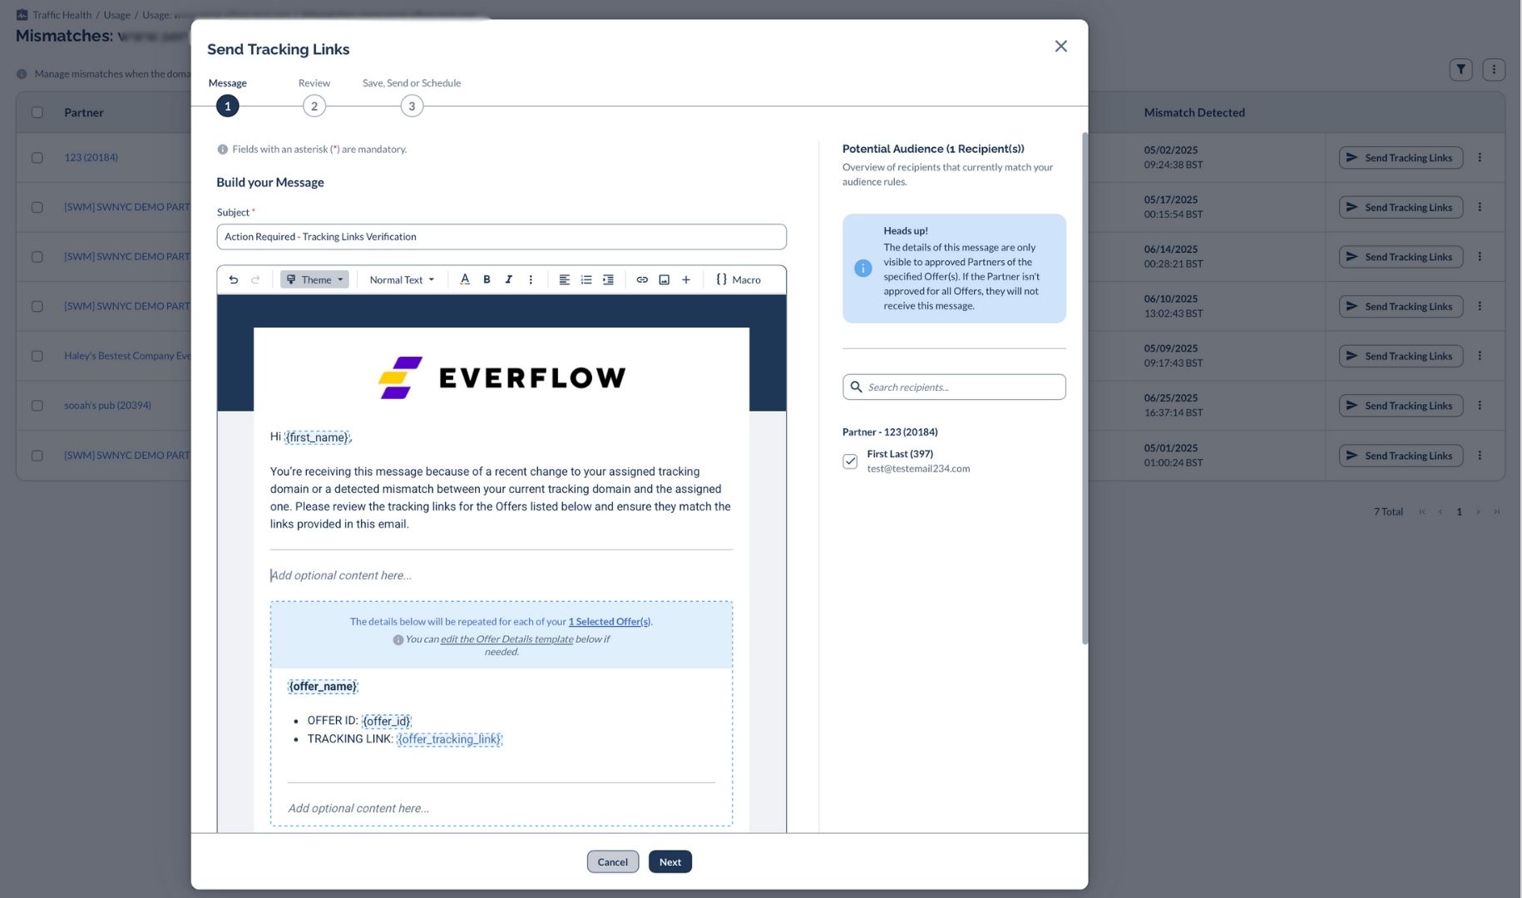
Task: Go to step 2 Review
Action: 314,106
